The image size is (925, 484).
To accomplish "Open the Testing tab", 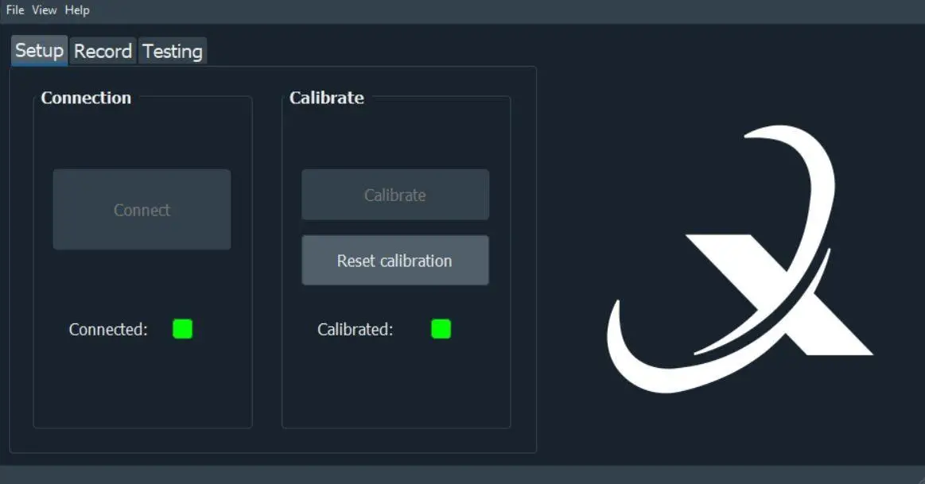I will (x=173, y=52).
